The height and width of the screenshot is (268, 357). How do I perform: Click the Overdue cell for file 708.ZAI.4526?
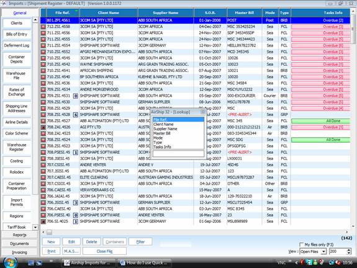[320, 127]
